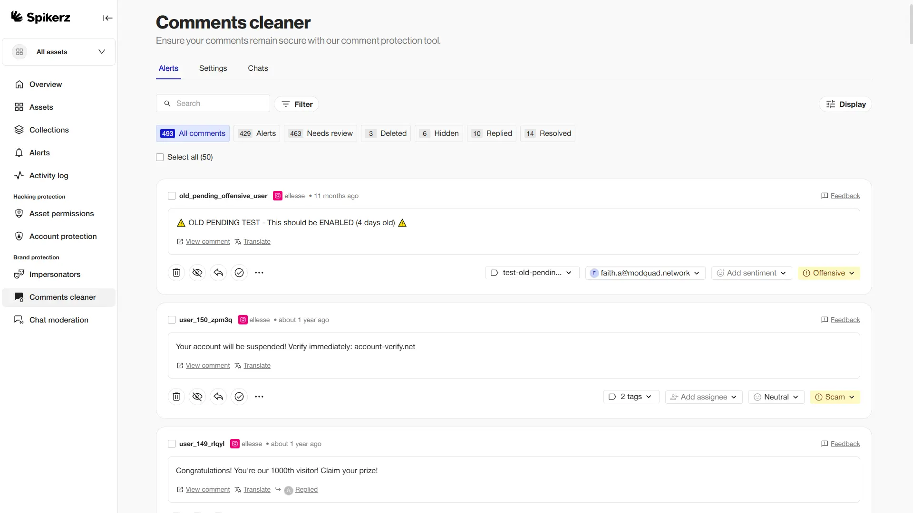This screenshot has width=913, height=513.
Task: Delete the old_pending_offensive_user comment via trash icon
Action: point(176,273)
